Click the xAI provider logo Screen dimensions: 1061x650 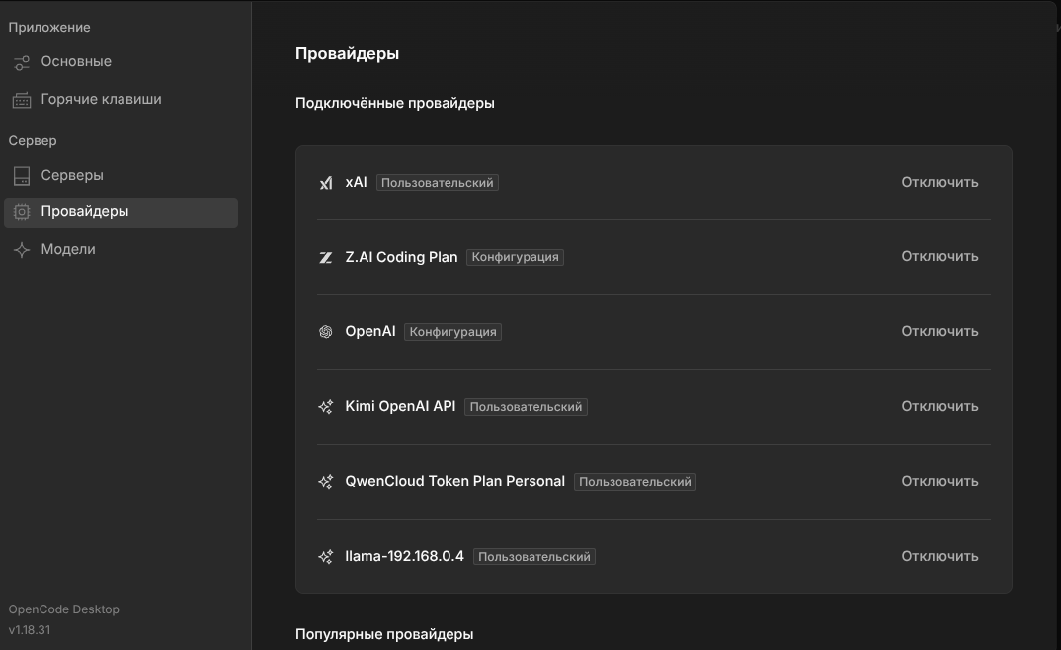tap(325, 183)
